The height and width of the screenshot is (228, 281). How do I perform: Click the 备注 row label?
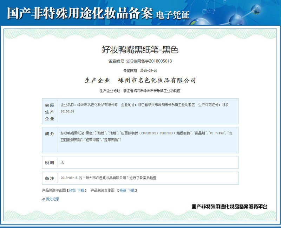pos(50,178)
